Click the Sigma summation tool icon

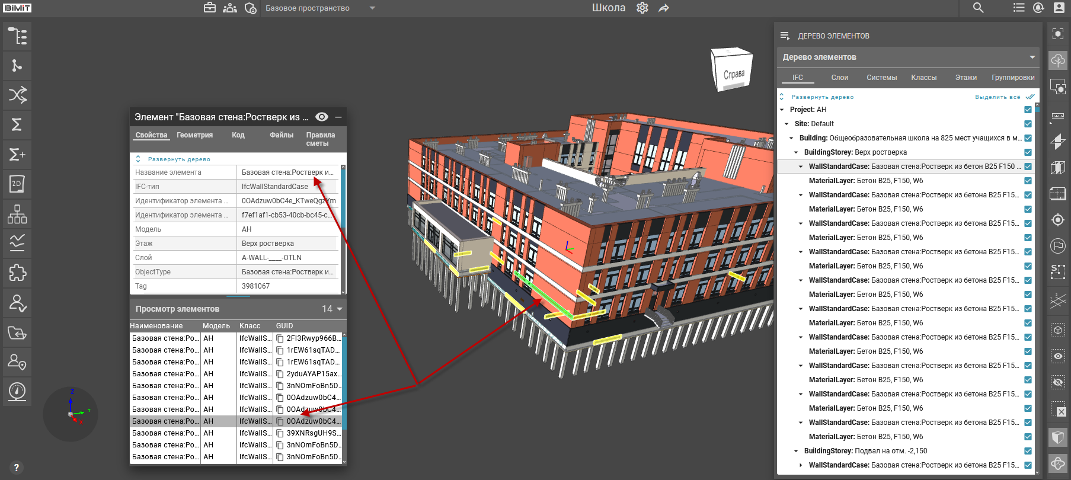point(17,124)
